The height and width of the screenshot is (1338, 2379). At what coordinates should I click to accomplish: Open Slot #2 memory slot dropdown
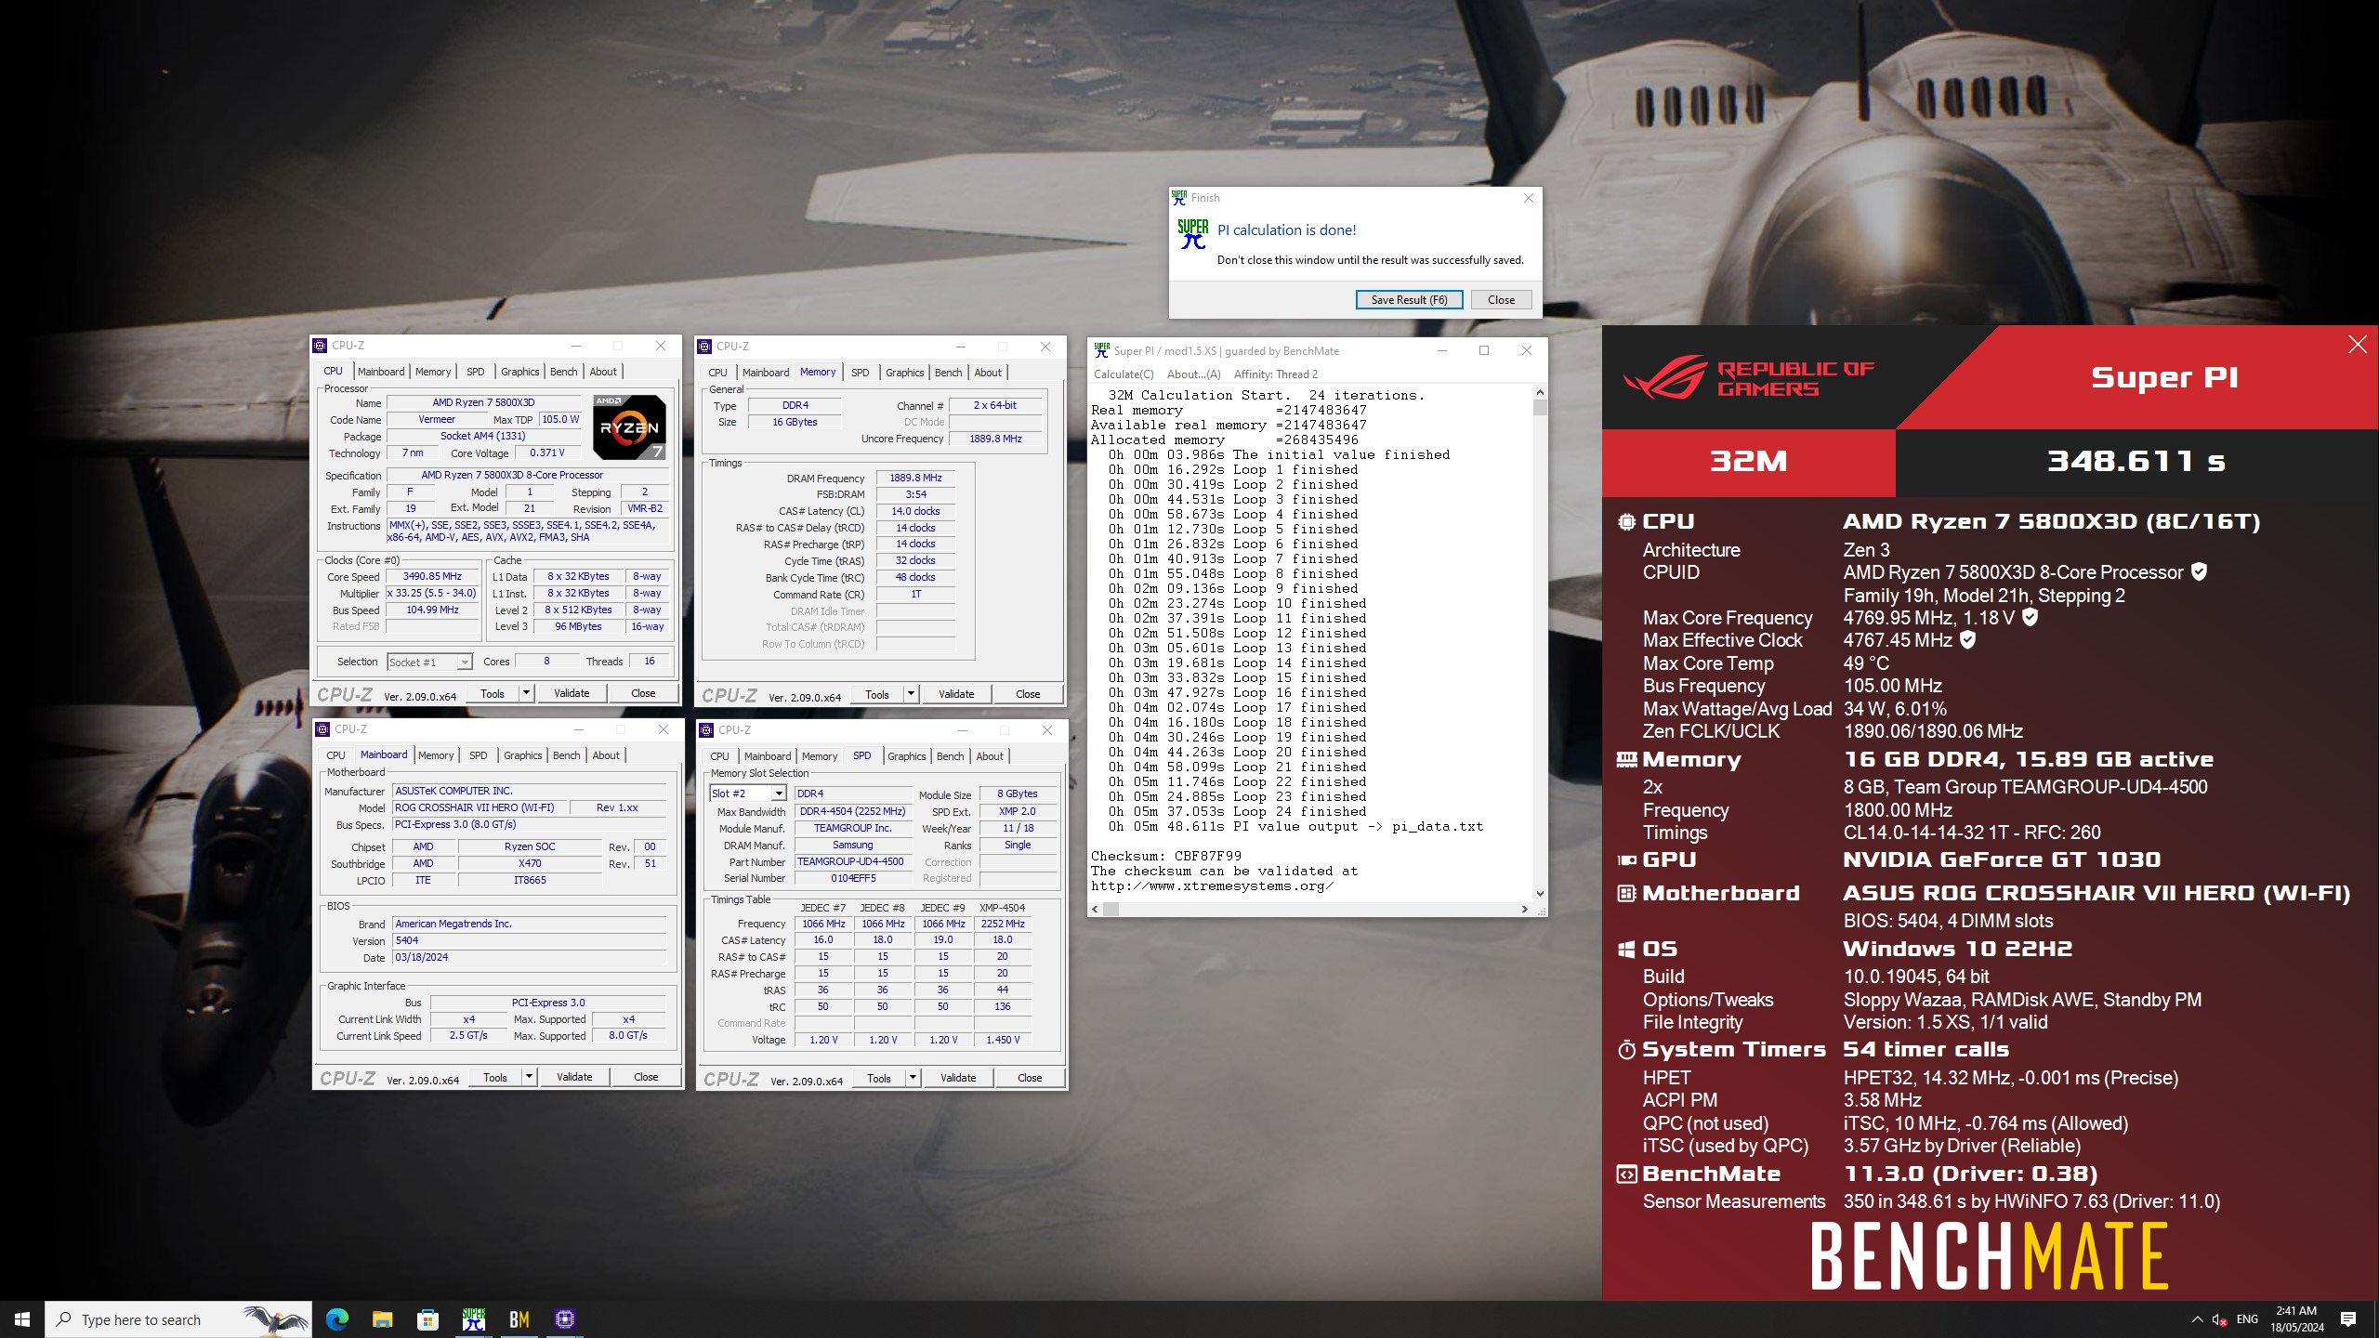748,794
